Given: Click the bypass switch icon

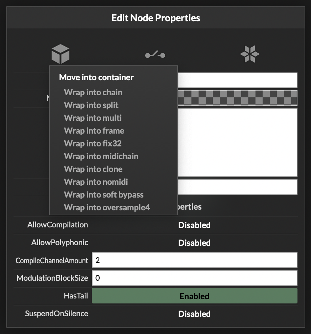Looking at the screenshot, I should tap(155, 54).
